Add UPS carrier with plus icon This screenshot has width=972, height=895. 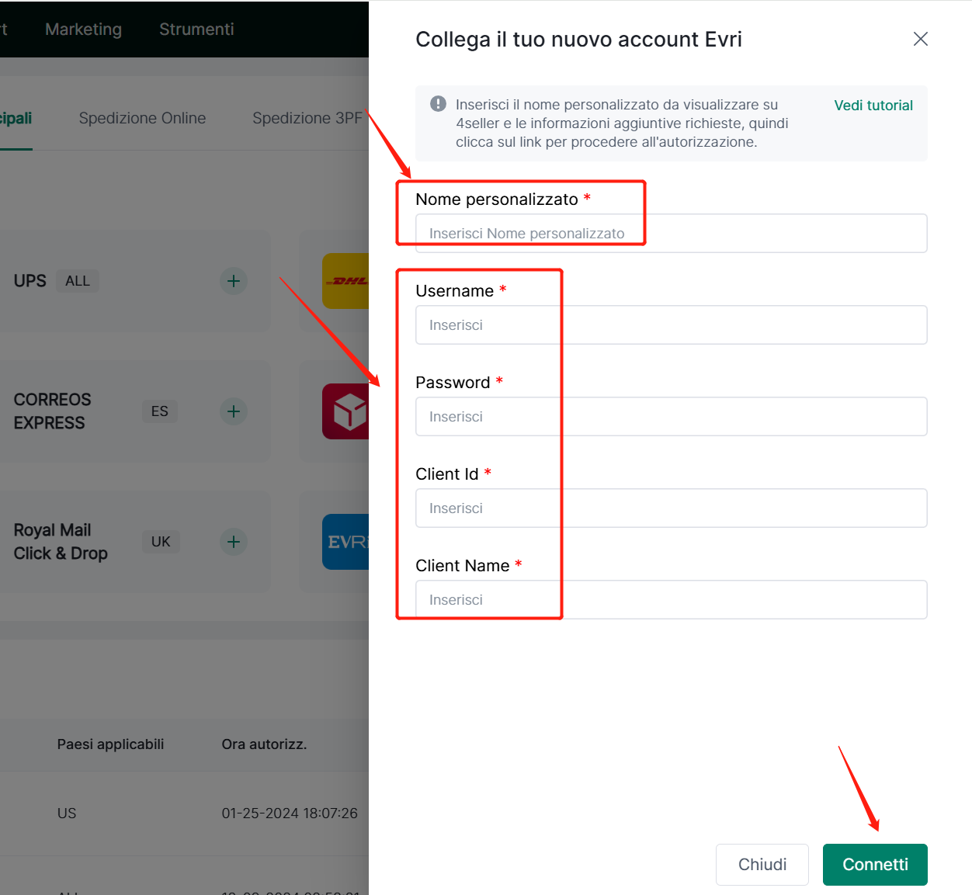coord(234,281)
